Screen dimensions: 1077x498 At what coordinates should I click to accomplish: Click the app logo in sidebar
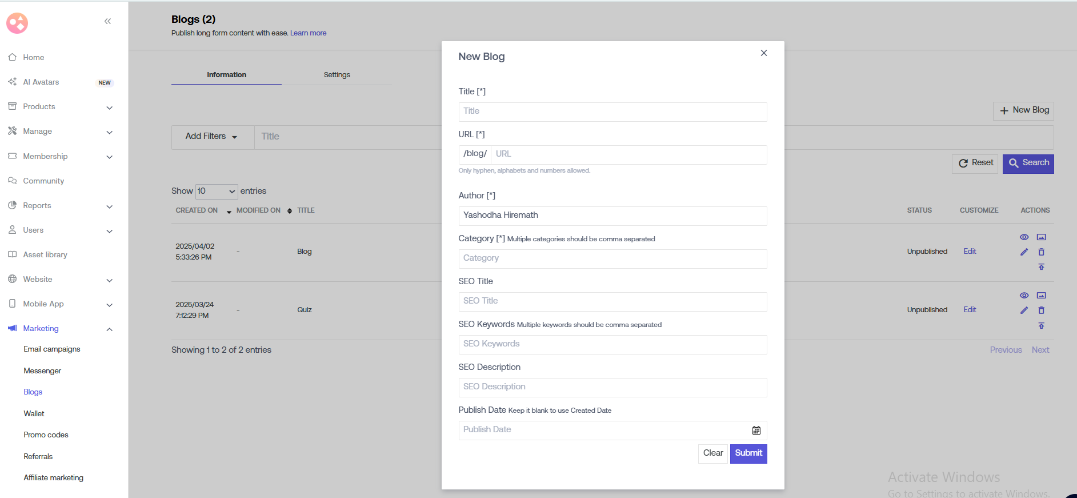[x=17, y=23]
